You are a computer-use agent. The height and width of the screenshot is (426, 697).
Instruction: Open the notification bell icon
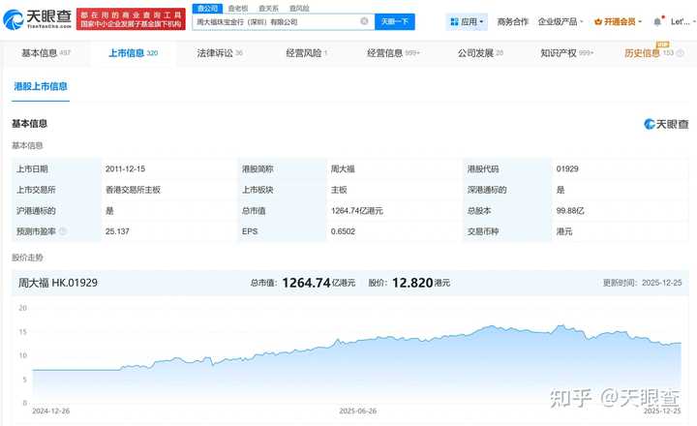(657, 22)
